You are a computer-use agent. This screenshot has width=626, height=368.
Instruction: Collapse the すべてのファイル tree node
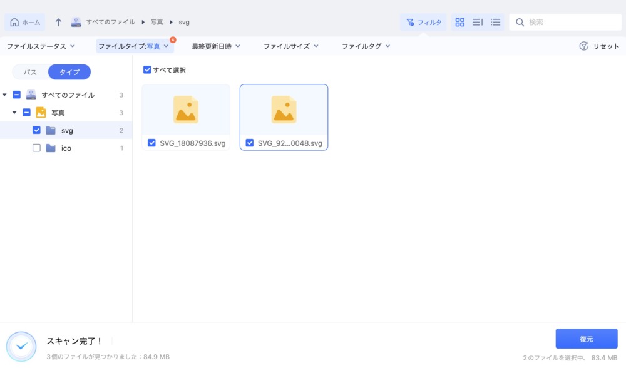coord(4,95)
